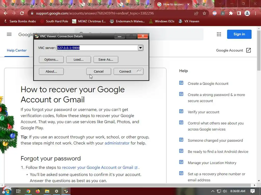Open the Endermanch Malware bookmark

pos(127,21)
